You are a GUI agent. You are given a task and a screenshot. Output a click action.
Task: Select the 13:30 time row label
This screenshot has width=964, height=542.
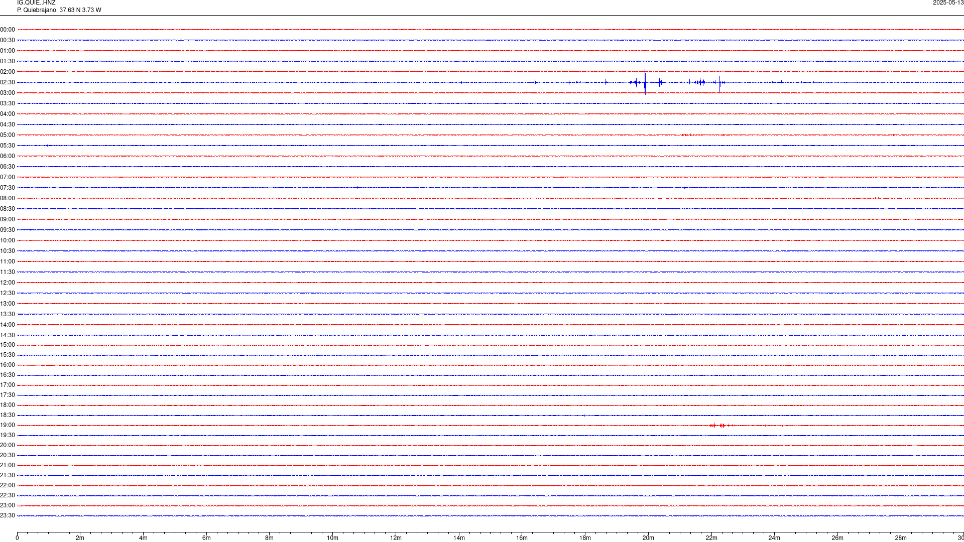click(x=8, y=314)
